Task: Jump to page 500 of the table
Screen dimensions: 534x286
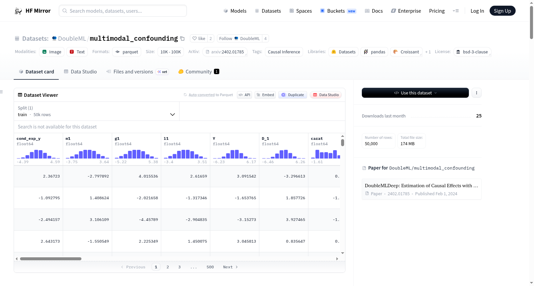Action: point(210,267)
